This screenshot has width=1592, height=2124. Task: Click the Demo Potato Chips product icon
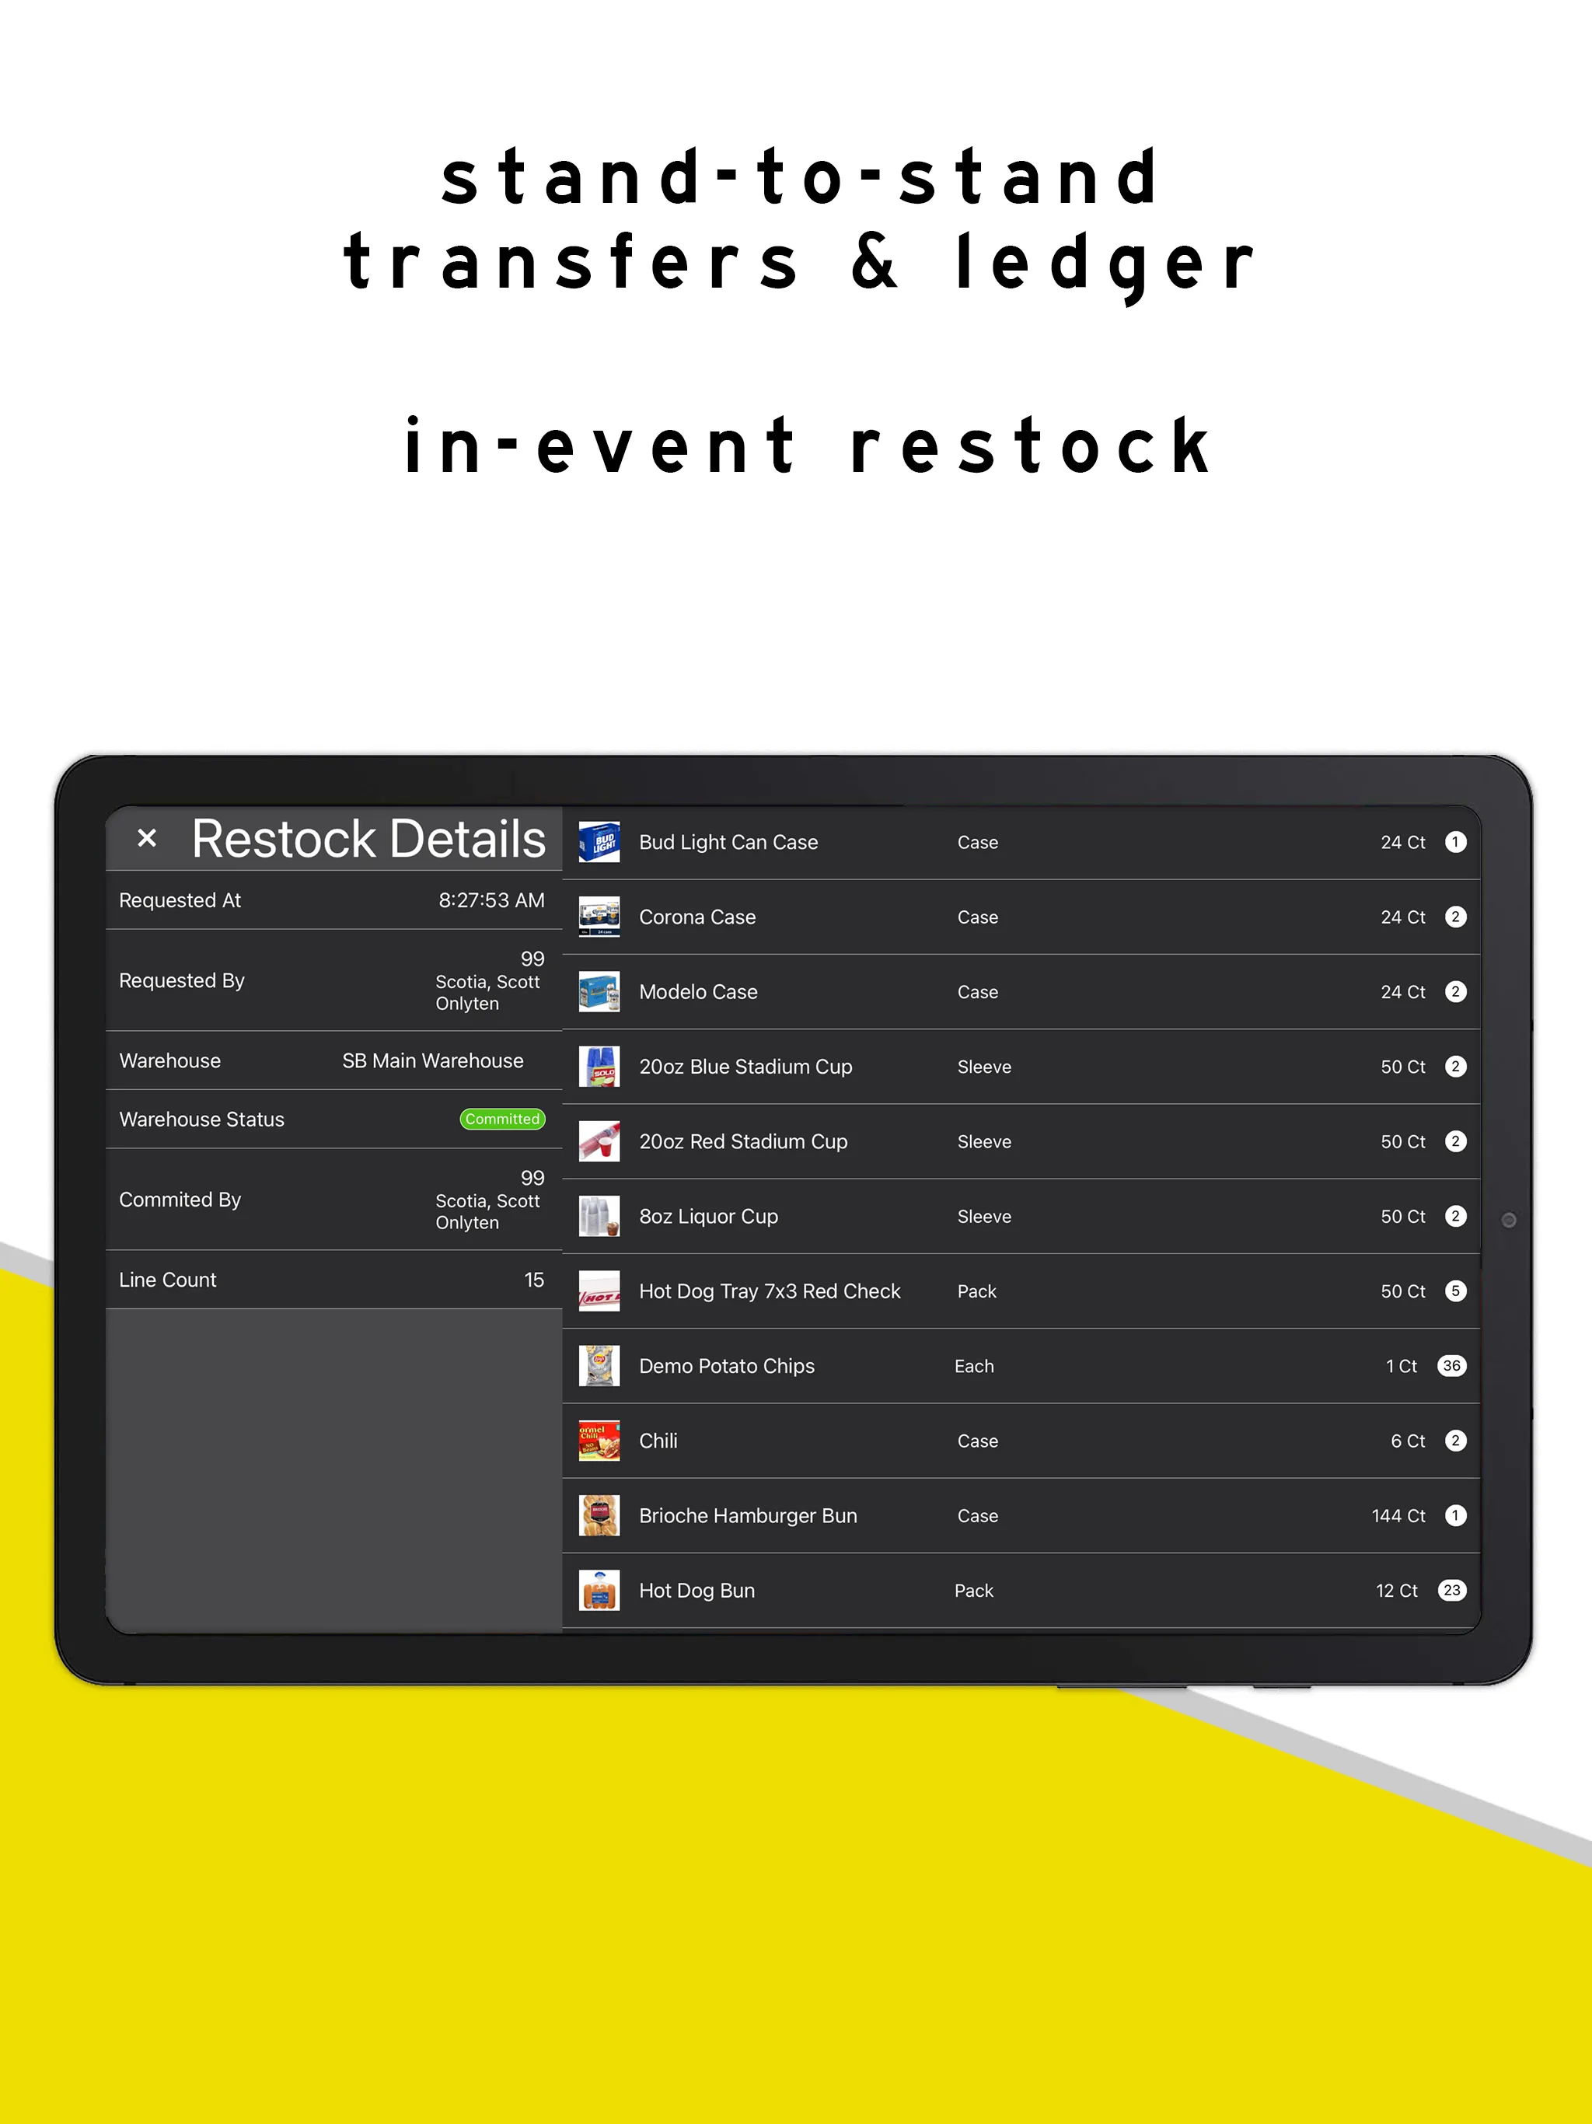[x=597, y=1367]
